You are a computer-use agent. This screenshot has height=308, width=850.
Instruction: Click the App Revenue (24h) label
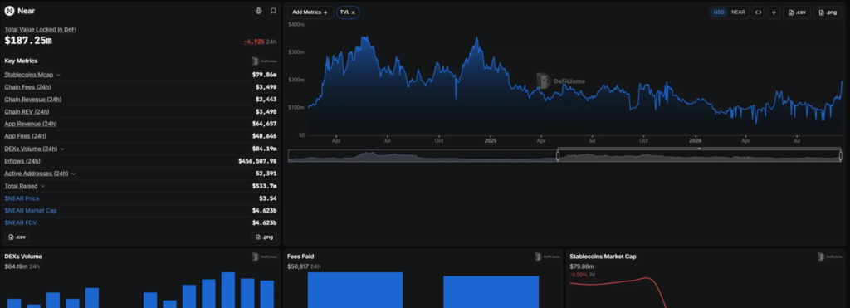pyautogui.click(x=31, y=124)
